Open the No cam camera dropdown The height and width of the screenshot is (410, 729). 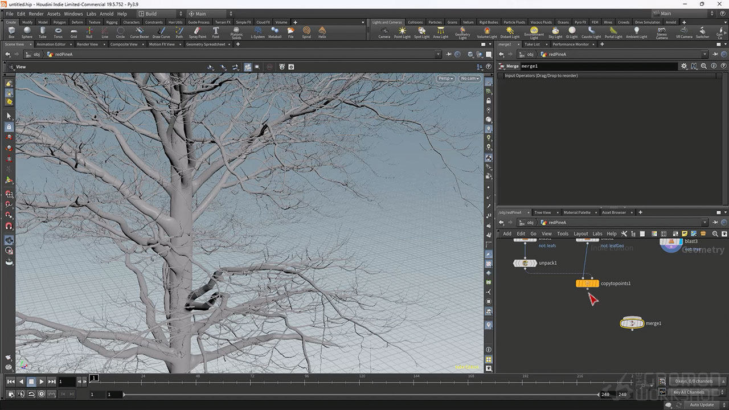[x=470, y=79]
